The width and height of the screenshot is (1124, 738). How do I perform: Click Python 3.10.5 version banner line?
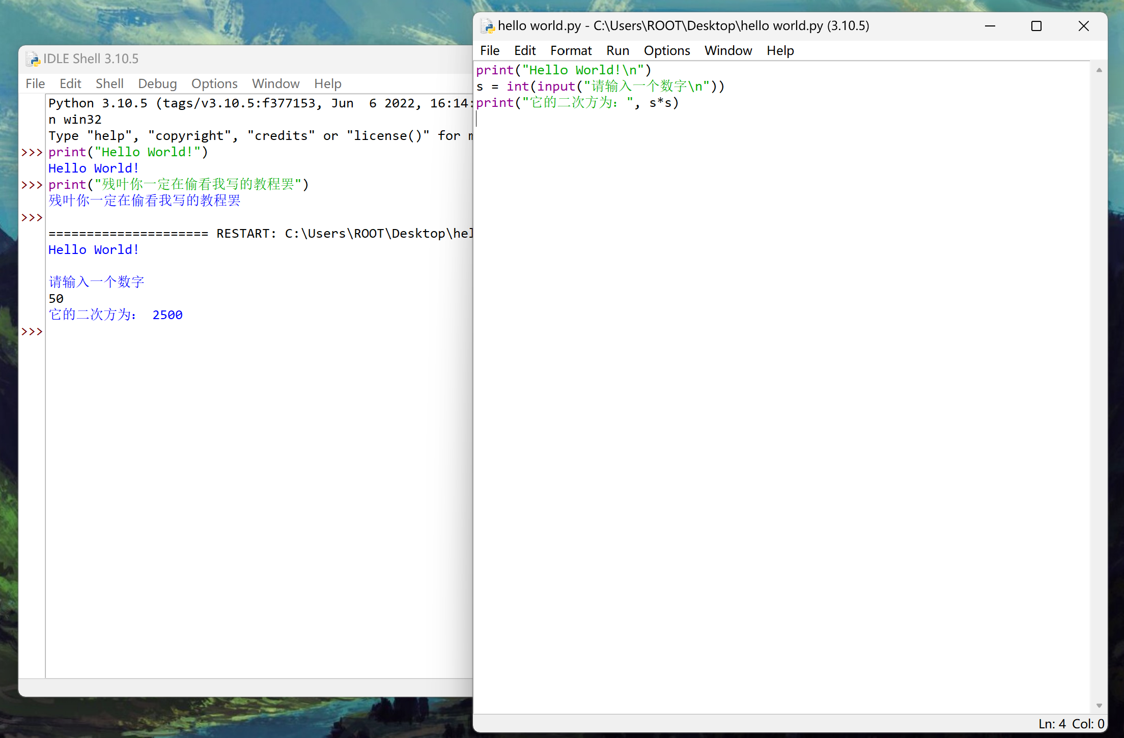(x=261, y=103)
